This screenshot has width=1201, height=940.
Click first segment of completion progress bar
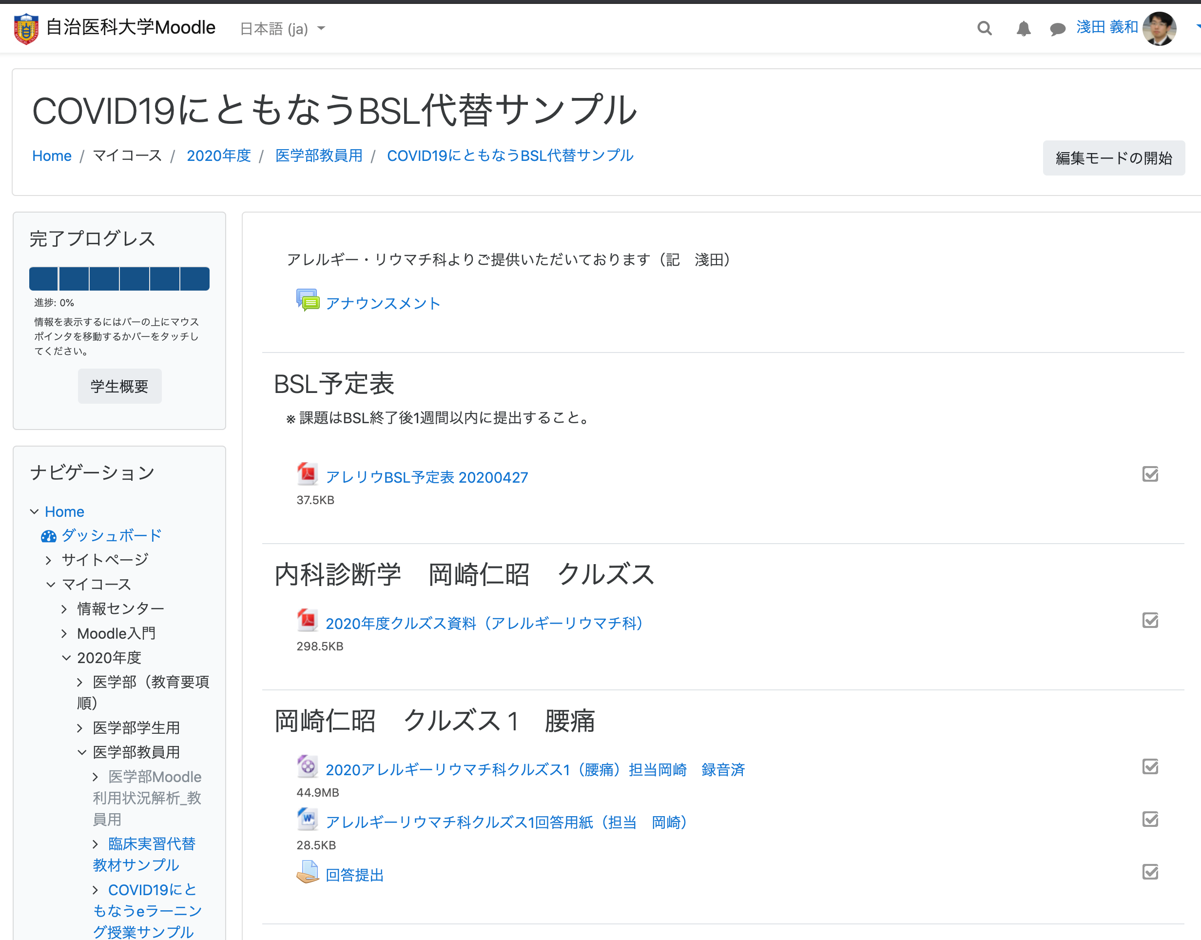pos(43,278)
